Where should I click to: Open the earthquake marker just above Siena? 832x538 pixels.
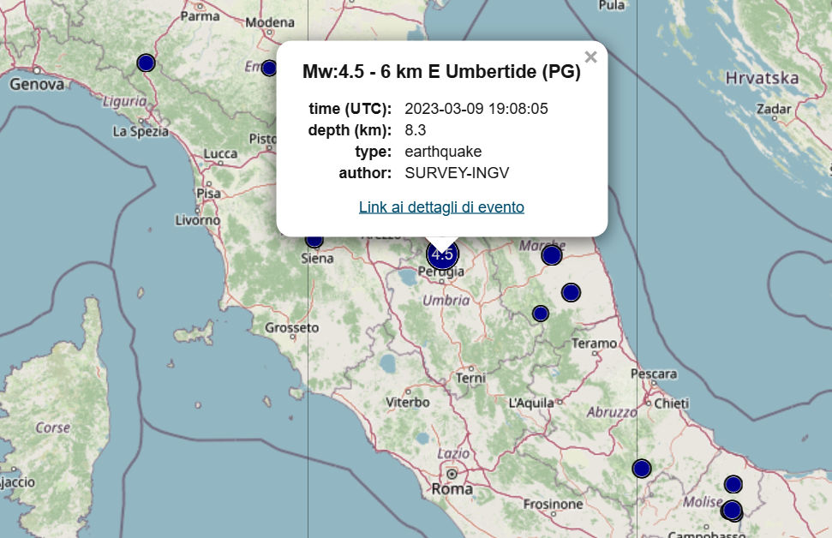point(314,241)
